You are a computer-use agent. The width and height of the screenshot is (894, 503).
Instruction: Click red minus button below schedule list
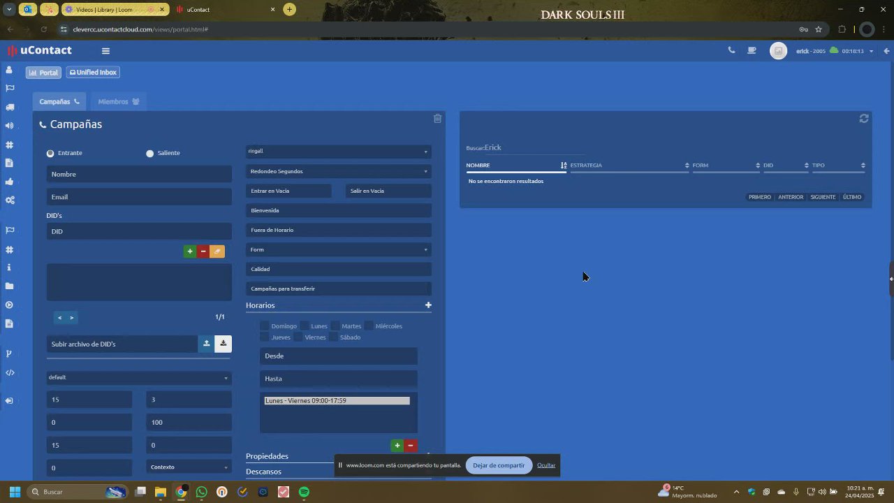pyautogui.click(x=411, y=446)
